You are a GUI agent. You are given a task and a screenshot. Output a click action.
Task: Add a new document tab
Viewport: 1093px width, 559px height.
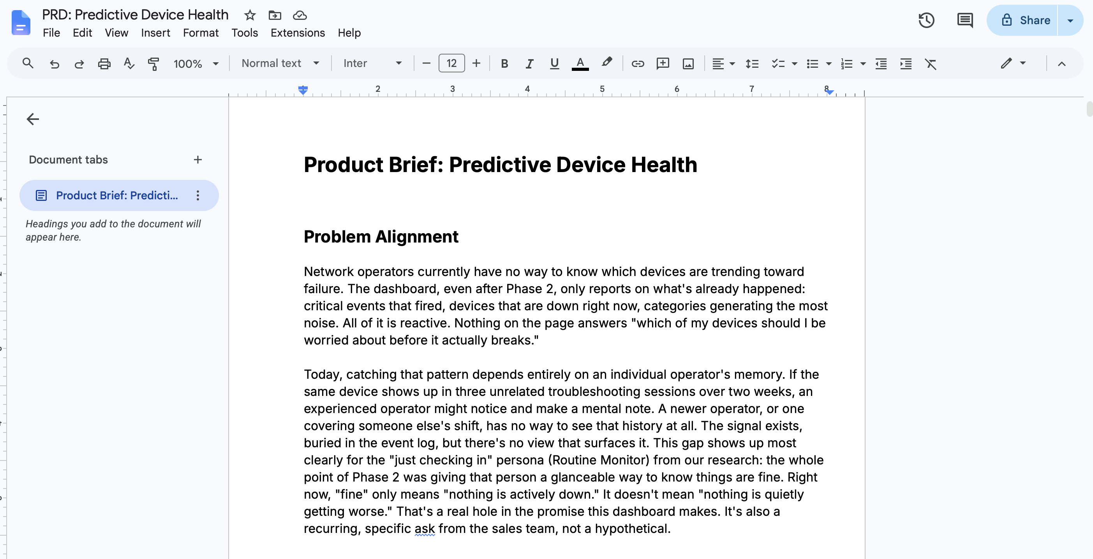[198, 160]
